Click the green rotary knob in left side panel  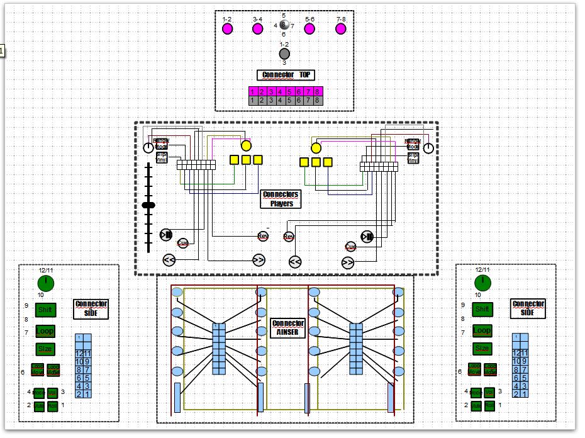(45, 282)
